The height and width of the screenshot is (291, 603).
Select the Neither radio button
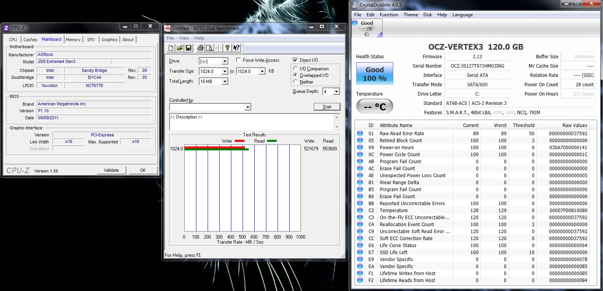point(295,82)
